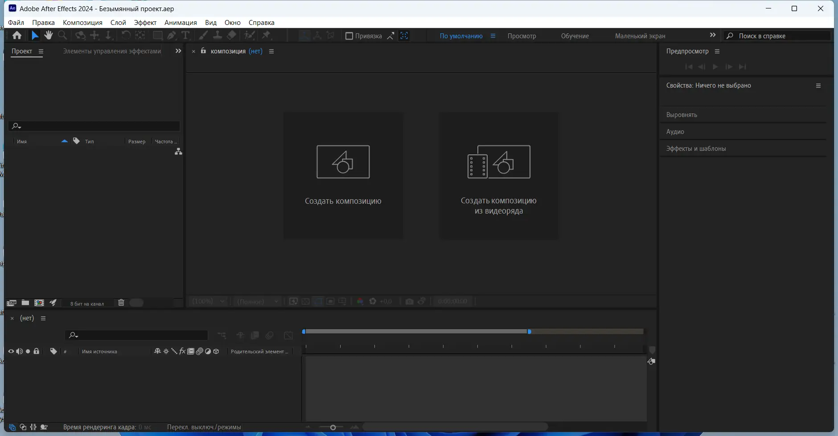Click the trash icon in Project panel
Viewport: 838px width, 436px height.
point(121,303)
